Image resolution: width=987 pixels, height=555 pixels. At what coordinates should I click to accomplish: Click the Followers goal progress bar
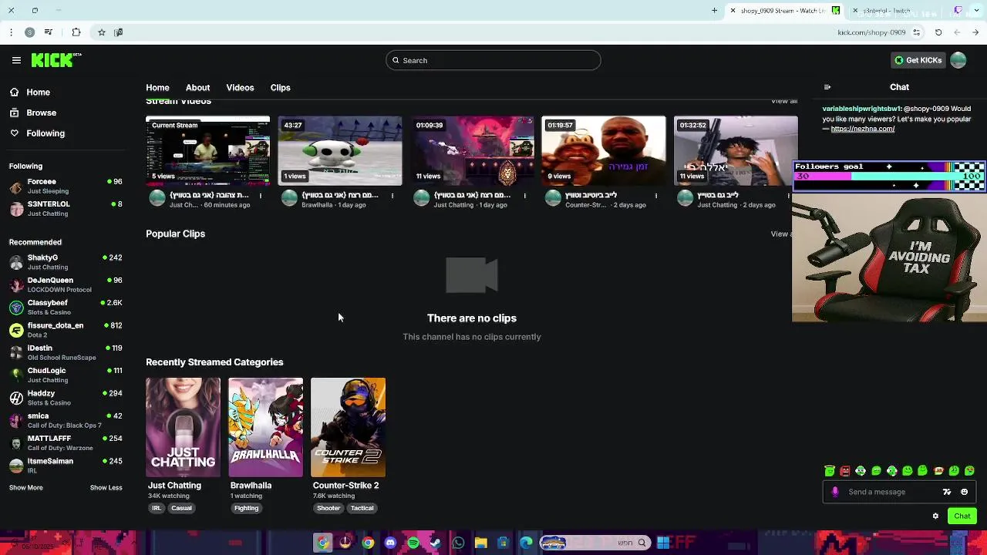point(889,177)
